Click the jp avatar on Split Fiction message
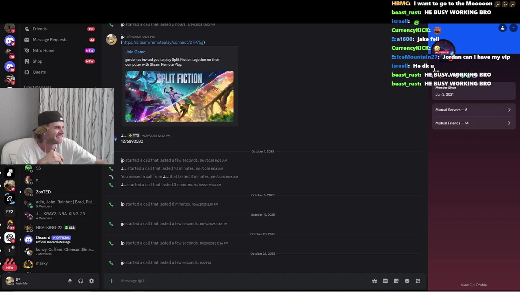 click(111, 39)
